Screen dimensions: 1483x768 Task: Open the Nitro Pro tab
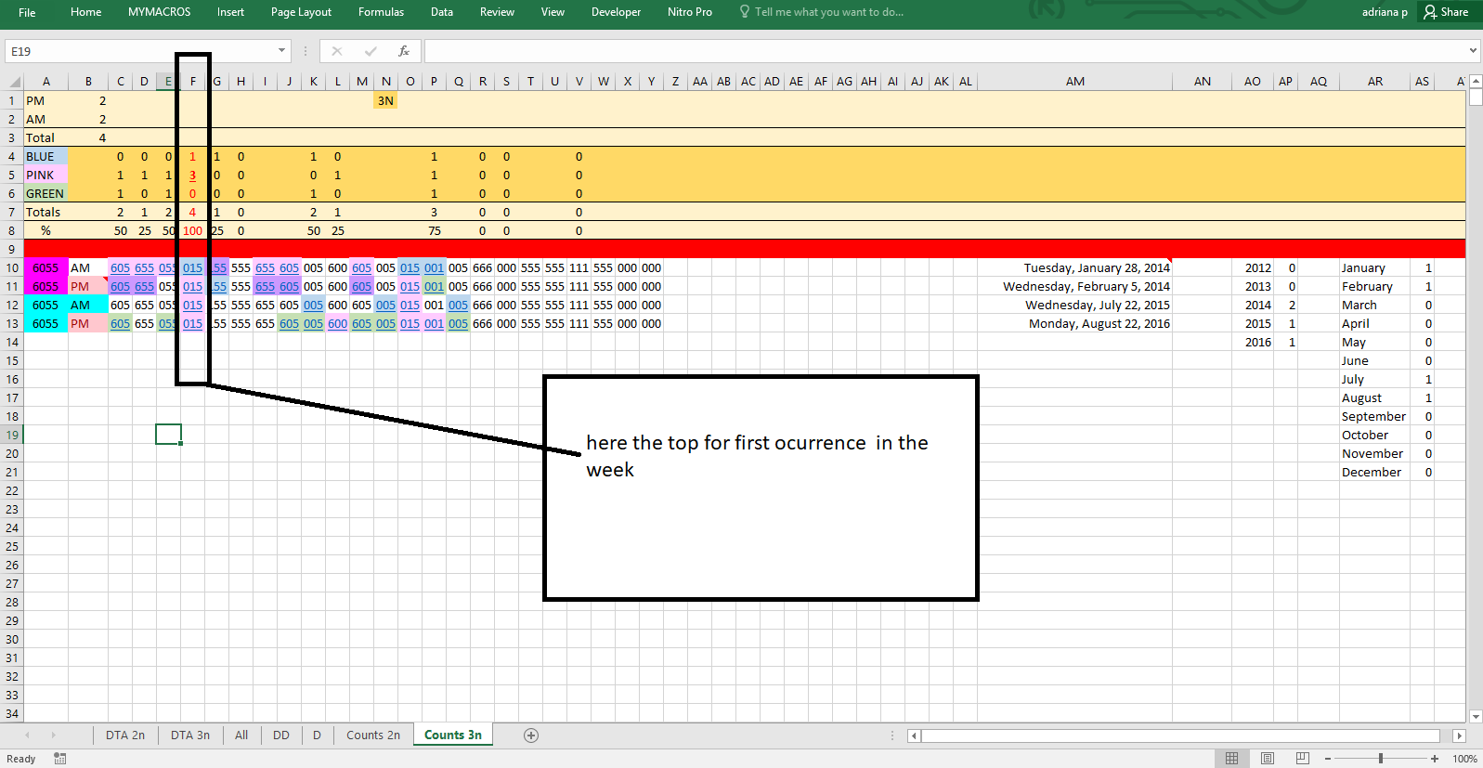(x=689, y=12)
